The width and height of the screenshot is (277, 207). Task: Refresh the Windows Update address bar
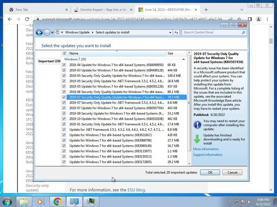pyautogui.click(x=176, y=32)
